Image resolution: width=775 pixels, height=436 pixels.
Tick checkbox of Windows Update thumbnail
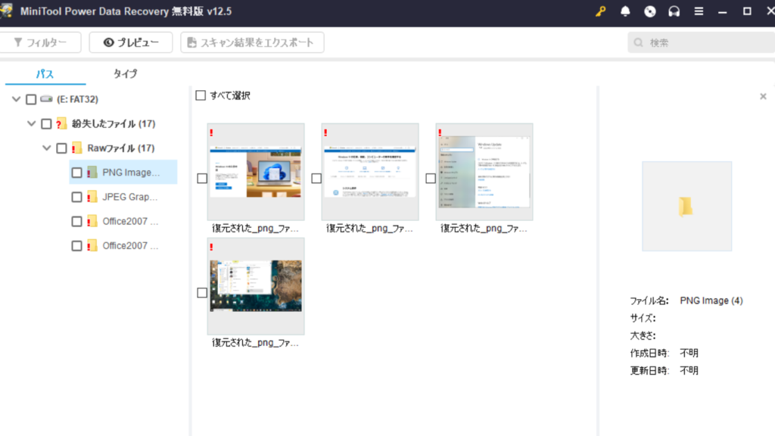[x=431, y=179]
